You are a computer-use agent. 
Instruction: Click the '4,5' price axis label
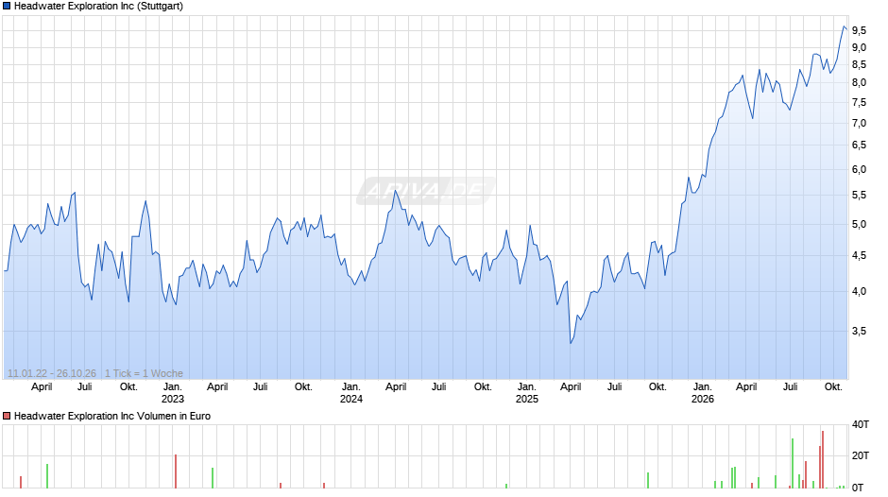[x=859, y=255]
